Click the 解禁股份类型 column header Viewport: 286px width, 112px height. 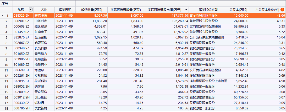point(208,10)
